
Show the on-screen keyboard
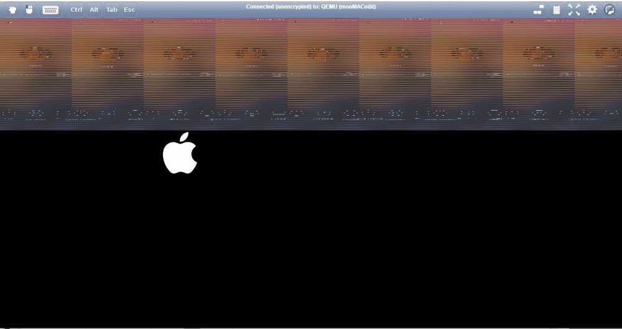coord(50,9)
